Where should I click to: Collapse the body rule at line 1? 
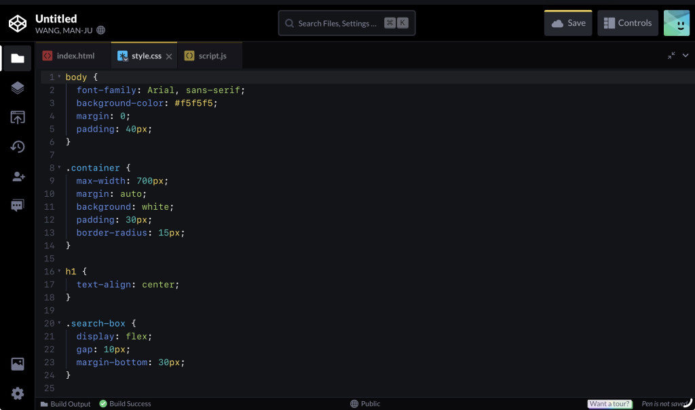tap(59, 77)
